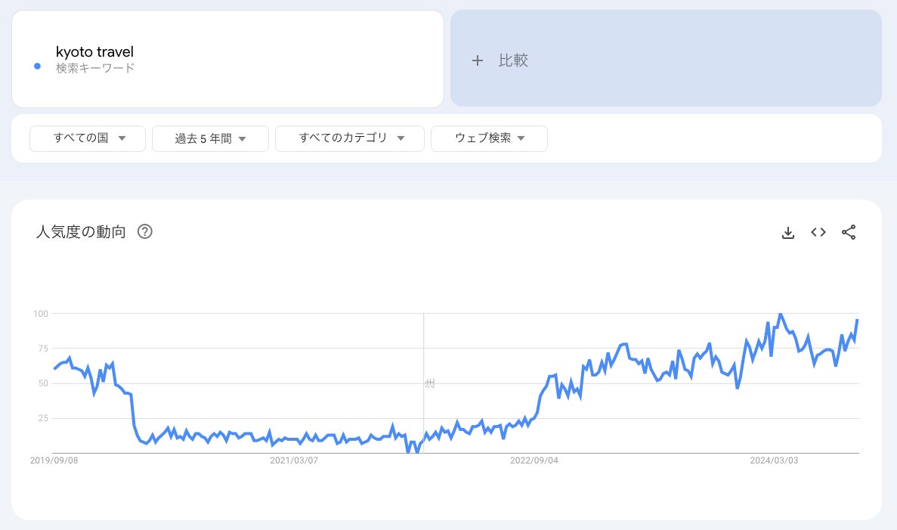Image resolution: width=897 pixels, height=530 pixels.
Task: Expand the 過去 5 年間 time range dropdown
Action: 210,138
